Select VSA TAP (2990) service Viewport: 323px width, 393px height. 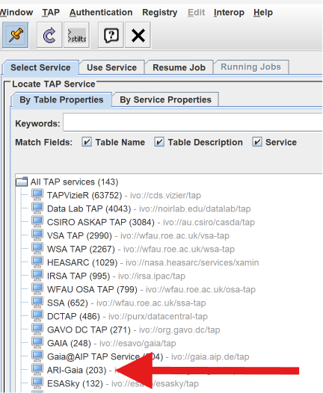click(x=79, y=235)
